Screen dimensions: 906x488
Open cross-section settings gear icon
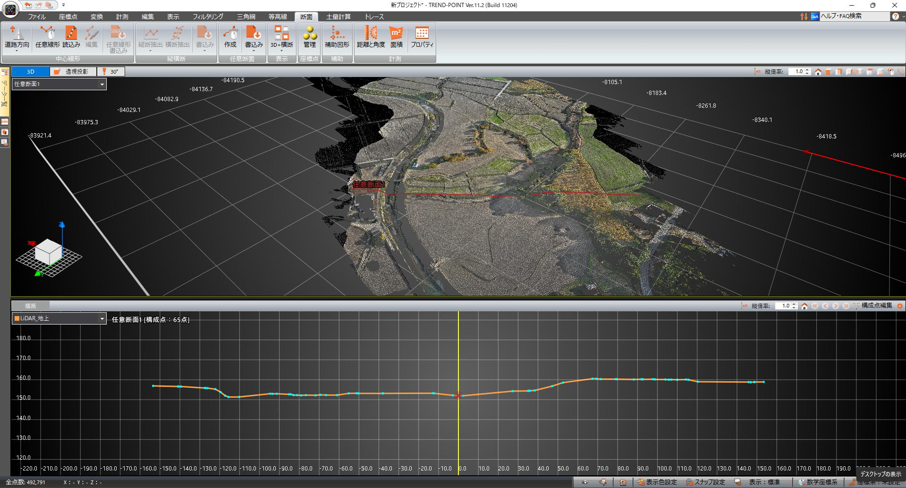[900, 306]
